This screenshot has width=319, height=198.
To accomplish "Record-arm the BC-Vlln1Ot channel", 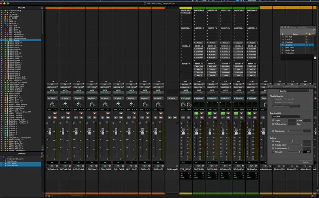I will pos(201,113).
